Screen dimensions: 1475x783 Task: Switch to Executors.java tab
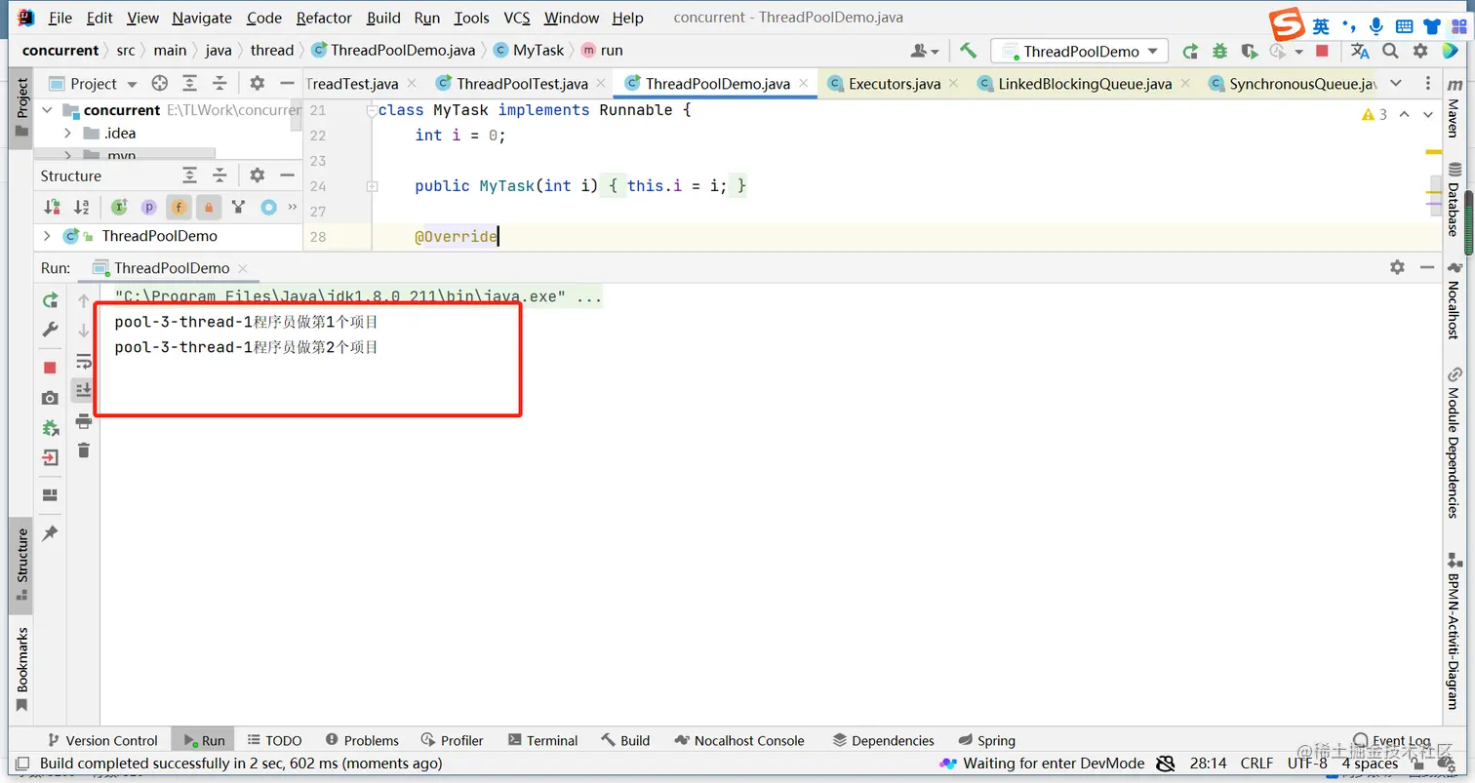[895, 84]
